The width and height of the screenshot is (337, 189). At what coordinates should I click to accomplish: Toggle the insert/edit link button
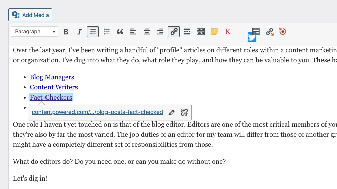click(x=174, y=32)
